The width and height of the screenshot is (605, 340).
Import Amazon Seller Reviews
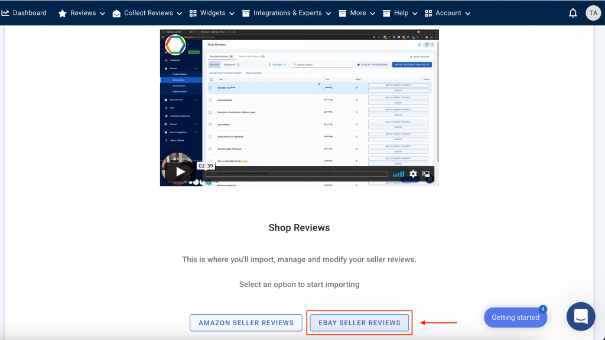pyautogui.click(x=246, y=323)
